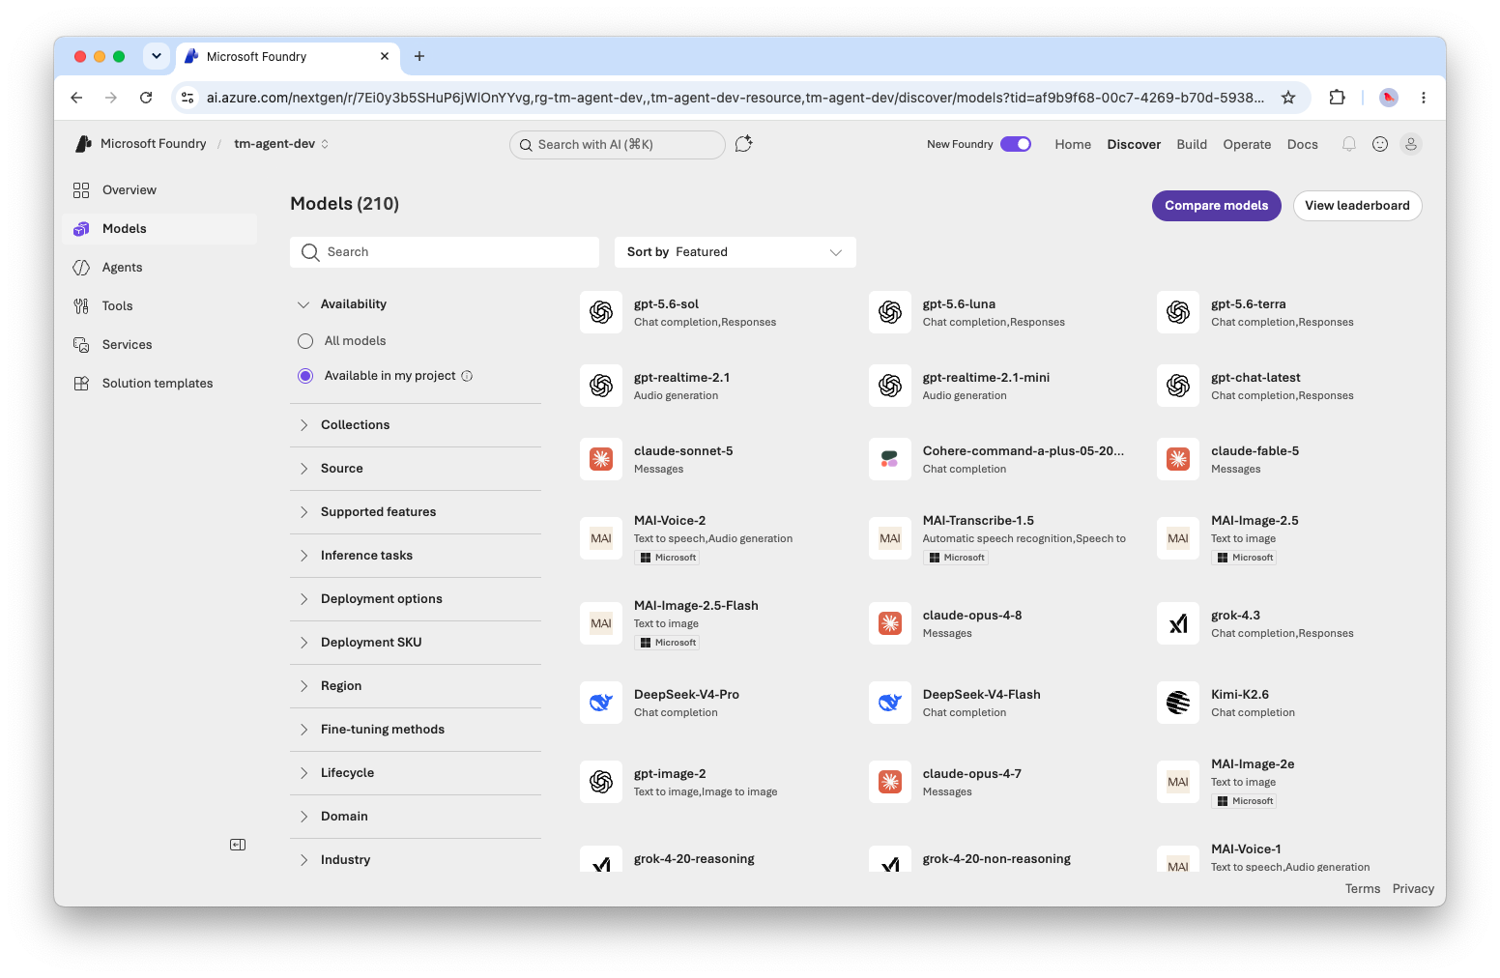Open the claude-sonnet-5 model icon
The image size is (1500, 978).
pyautogui.click(x=601, y=459)
